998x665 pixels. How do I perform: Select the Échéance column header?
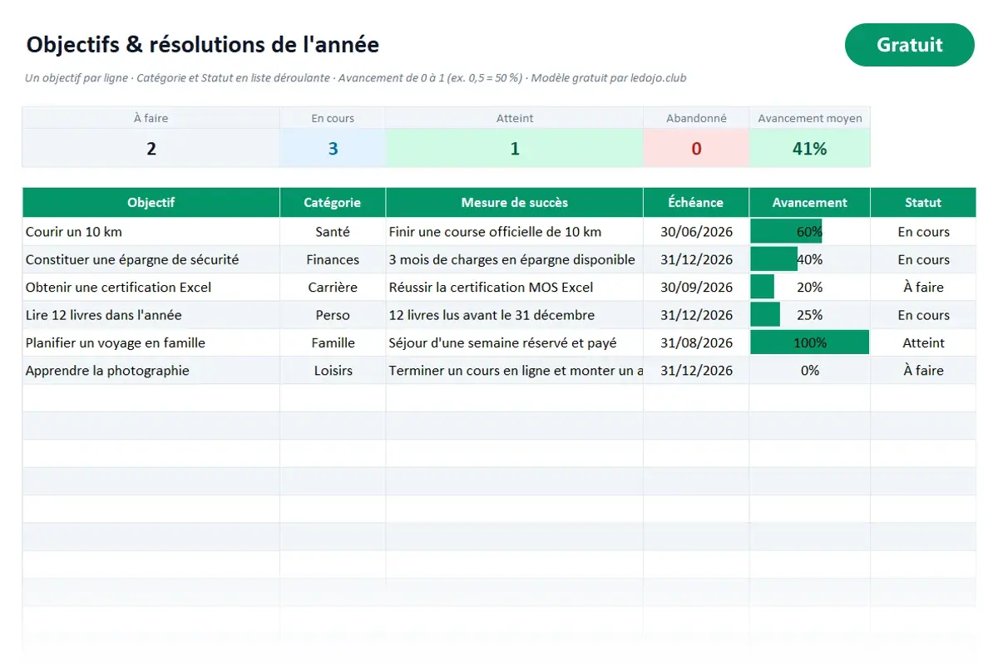tap(696, 202)
